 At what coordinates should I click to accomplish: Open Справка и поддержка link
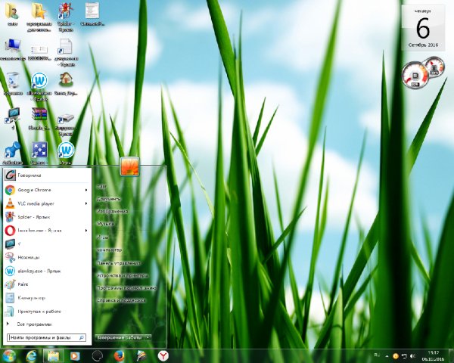(x=121, y=300)
